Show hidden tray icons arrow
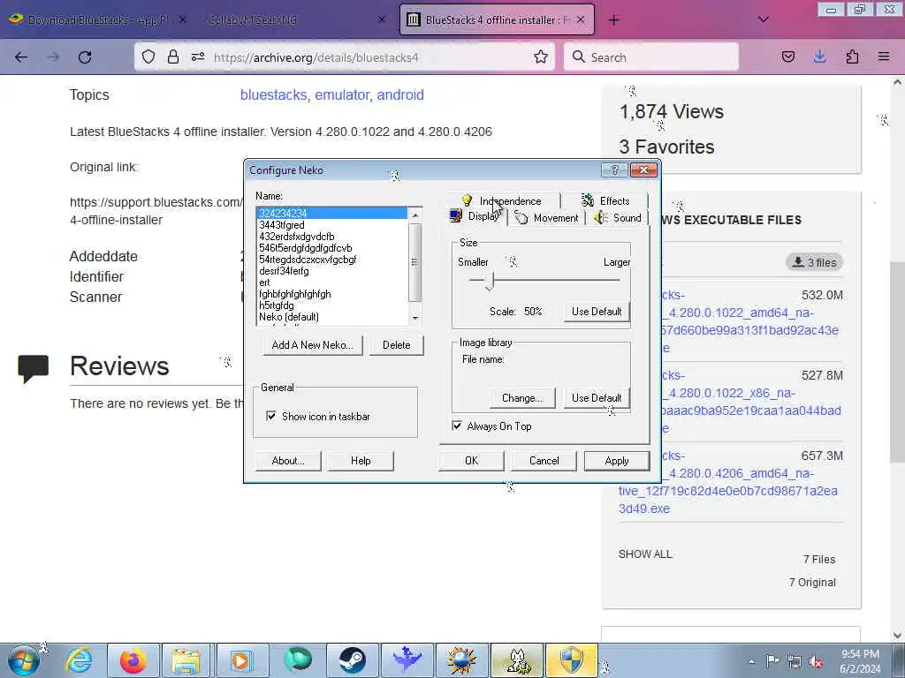The image size is (905, 678). point(751,661)
